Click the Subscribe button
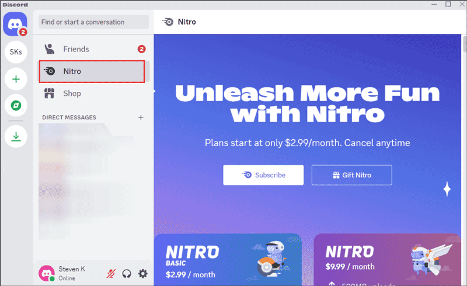The width and height of the screenshot is (467, 286). click(x=263, y=175)
